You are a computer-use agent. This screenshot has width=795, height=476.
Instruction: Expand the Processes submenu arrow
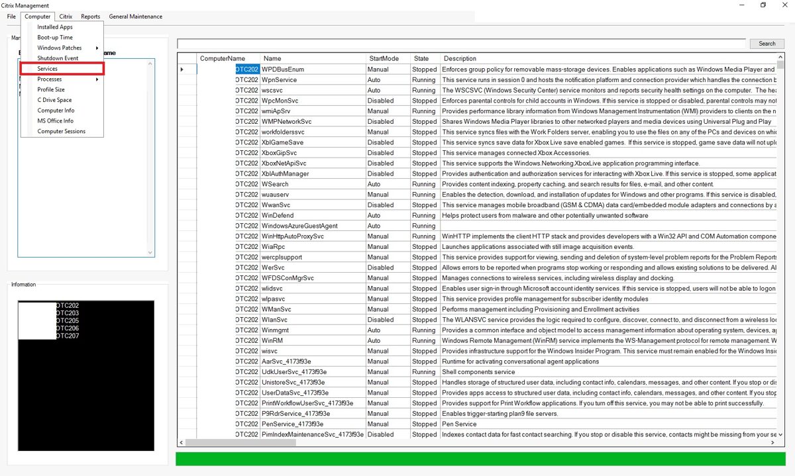pos(97,79)
